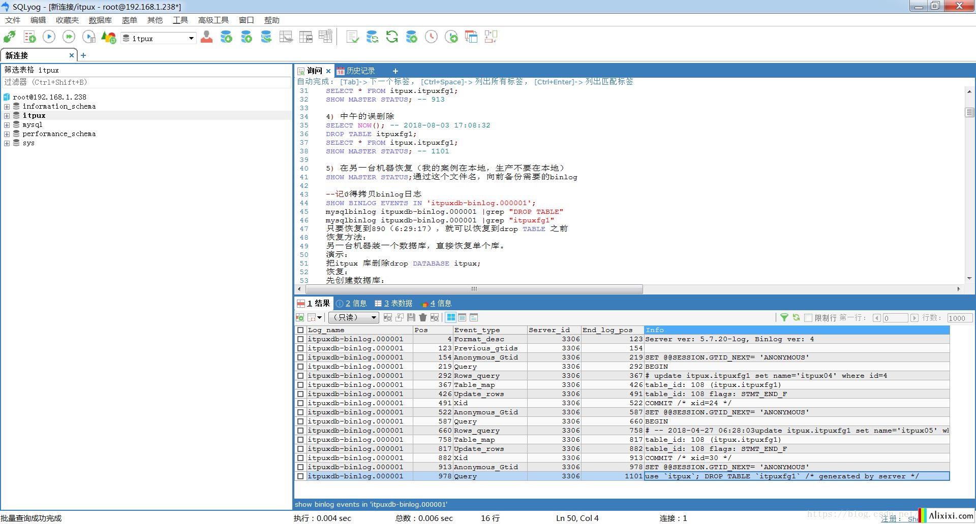The image size is (976, 524).
Task: Expand the information_schema tree node
Action: click(x=7, y=107)
